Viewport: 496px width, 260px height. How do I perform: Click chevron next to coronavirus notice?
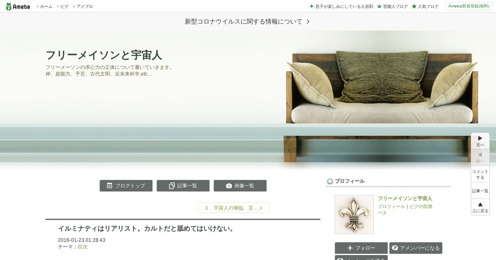tap(308, 21)
